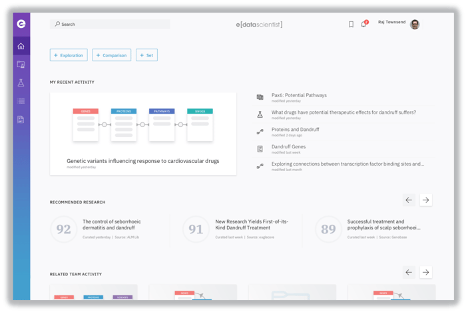Go to next Recommended Research items
Screen dimensions: 466x312
(x=425, y=200)
